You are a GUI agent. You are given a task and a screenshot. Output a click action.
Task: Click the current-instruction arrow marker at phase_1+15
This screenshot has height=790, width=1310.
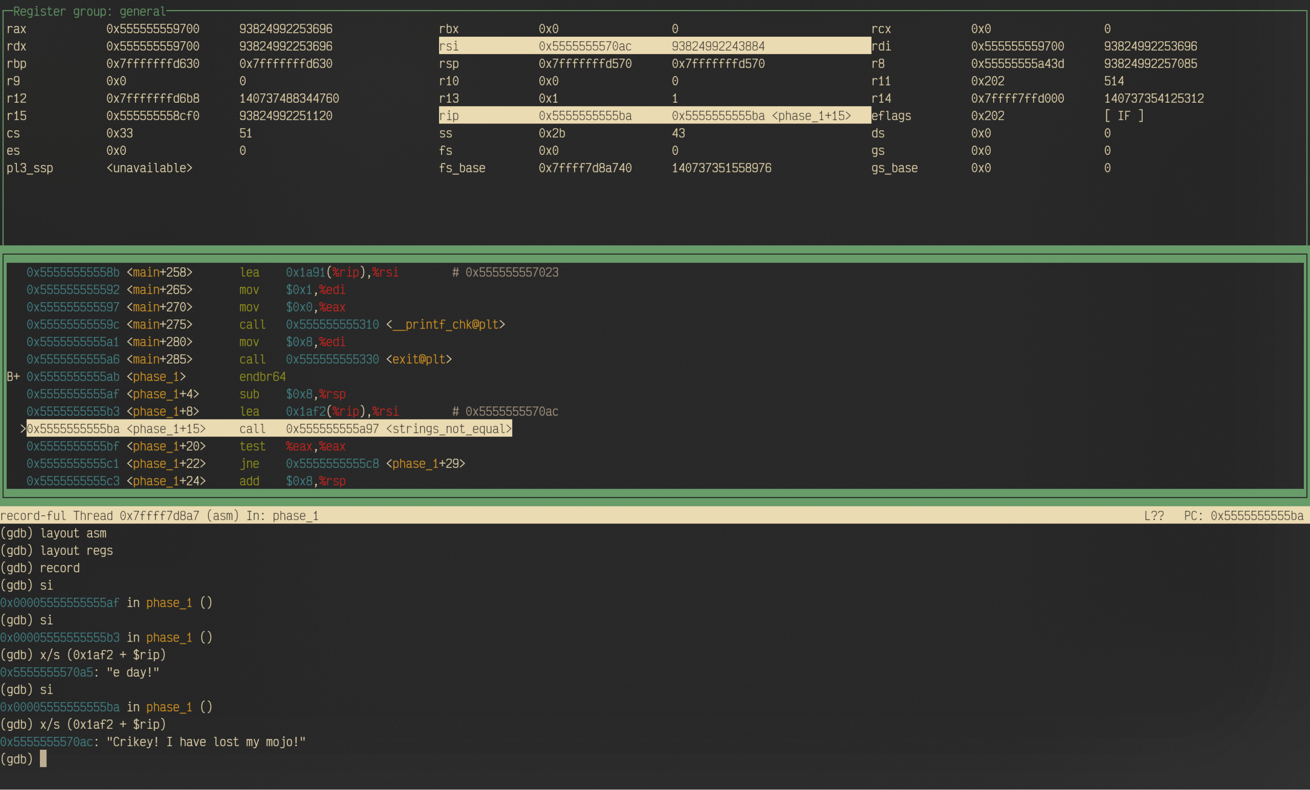[23, 429]
